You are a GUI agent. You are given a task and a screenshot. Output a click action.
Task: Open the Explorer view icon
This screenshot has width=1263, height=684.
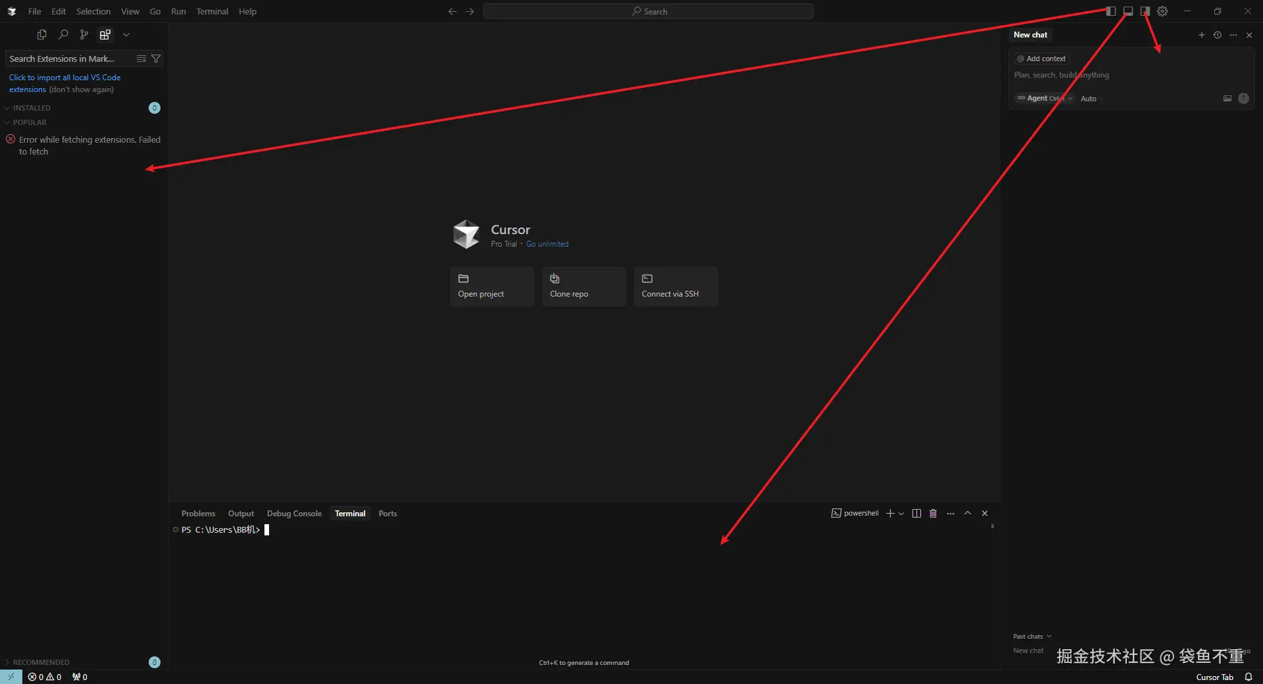point(42,34)
